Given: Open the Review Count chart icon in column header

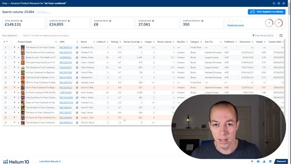Looking at the screenshot, I should coord(138,42).
